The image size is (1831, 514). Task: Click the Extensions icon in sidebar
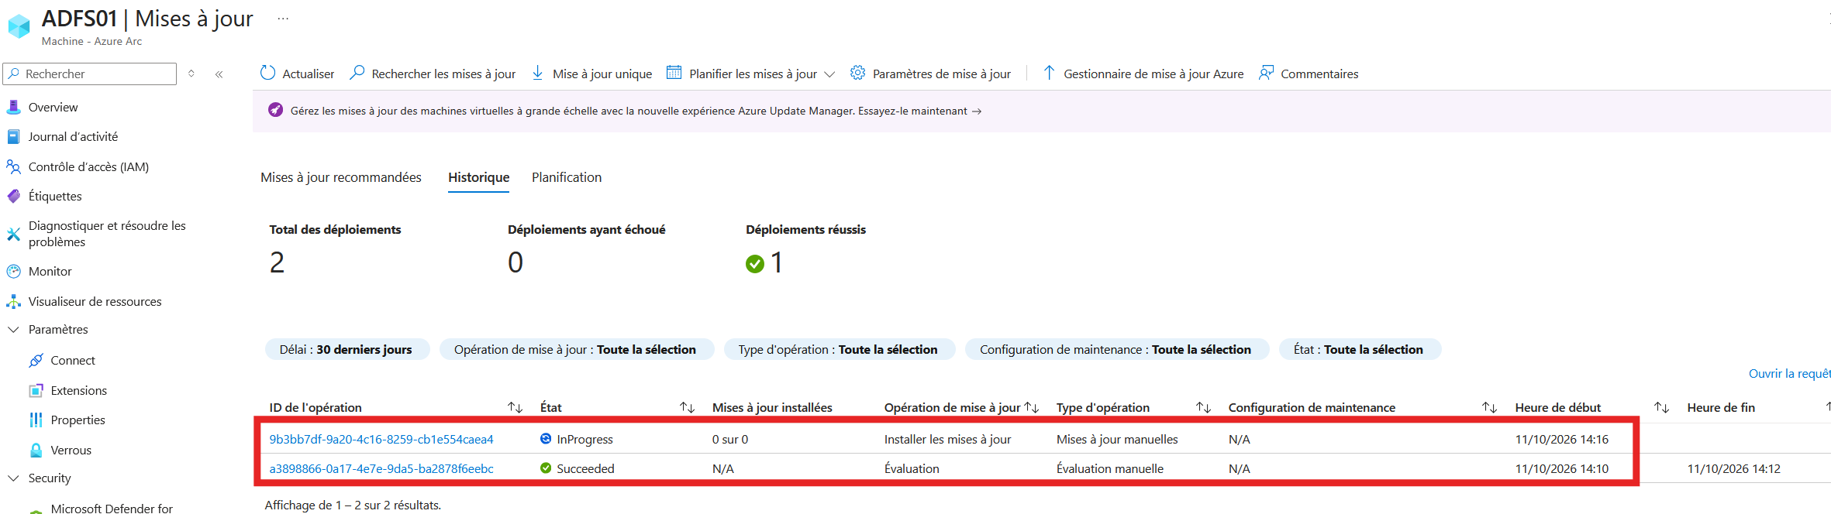point(36,390)
